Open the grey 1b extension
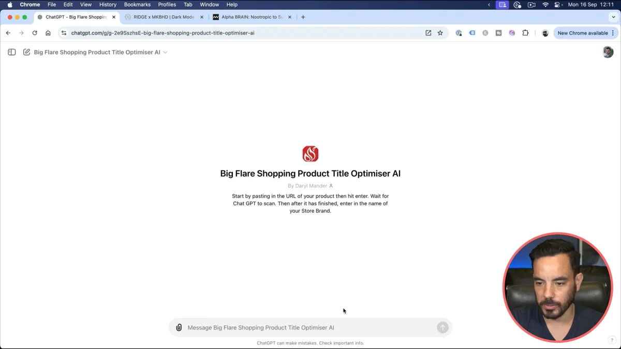 point(498,33)
